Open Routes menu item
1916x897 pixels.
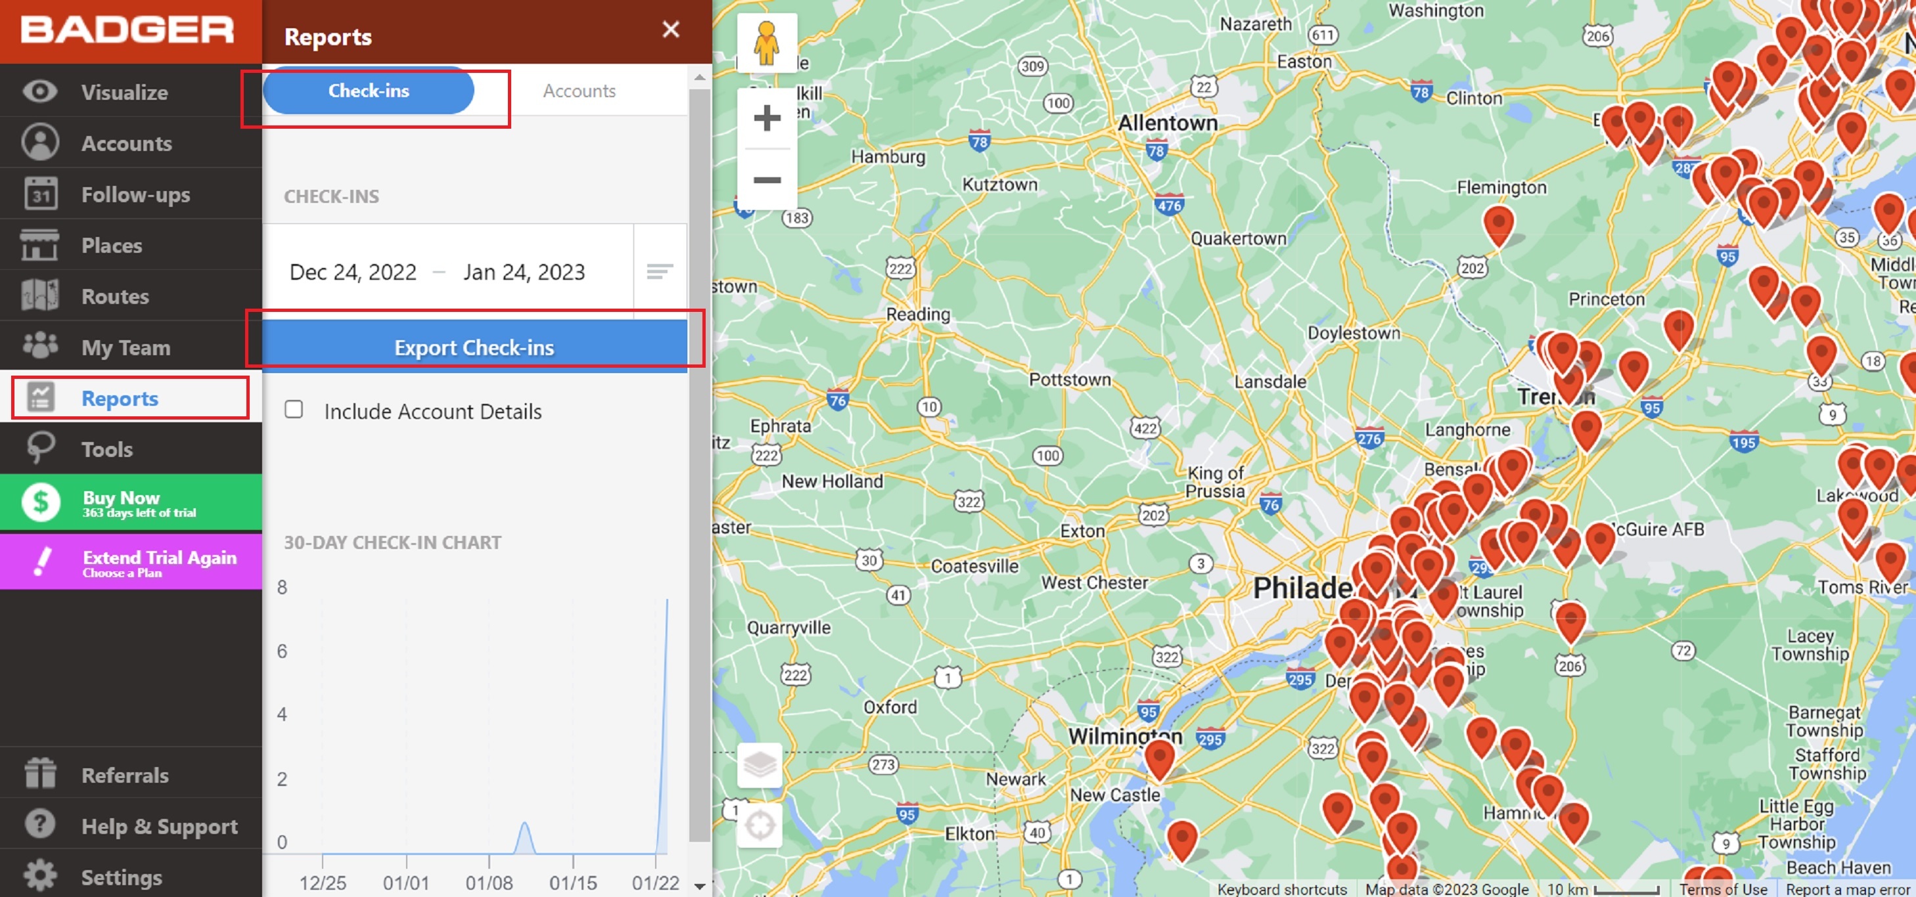131,295
